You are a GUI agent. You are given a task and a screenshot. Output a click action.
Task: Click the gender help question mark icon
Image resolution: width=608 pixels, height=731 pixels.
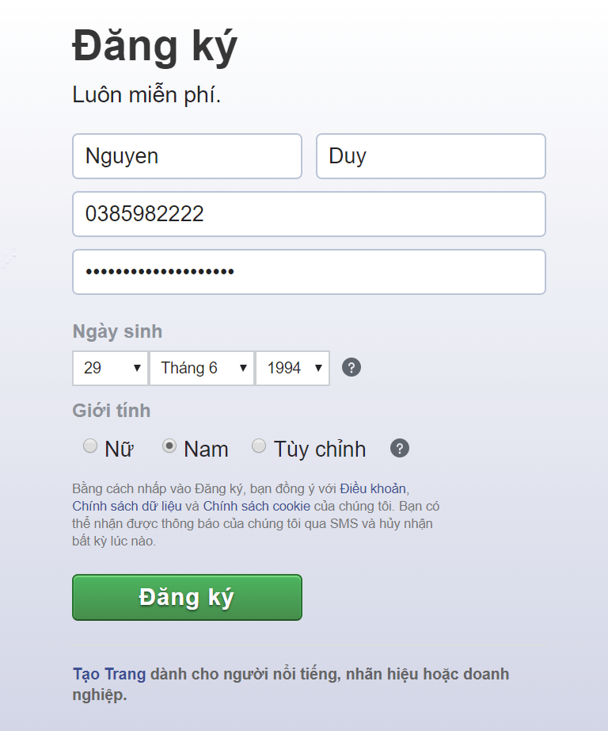pyautogui.click(x=400, y=449)
